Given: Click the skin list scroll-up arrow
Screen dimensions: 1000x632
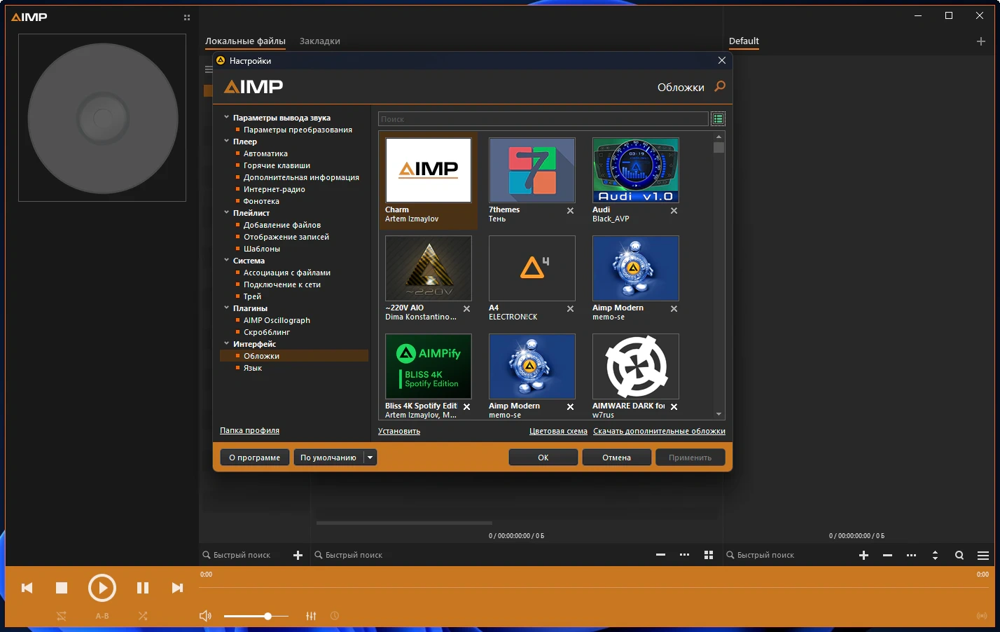Looking at the screenshot, I should point(718,137).
